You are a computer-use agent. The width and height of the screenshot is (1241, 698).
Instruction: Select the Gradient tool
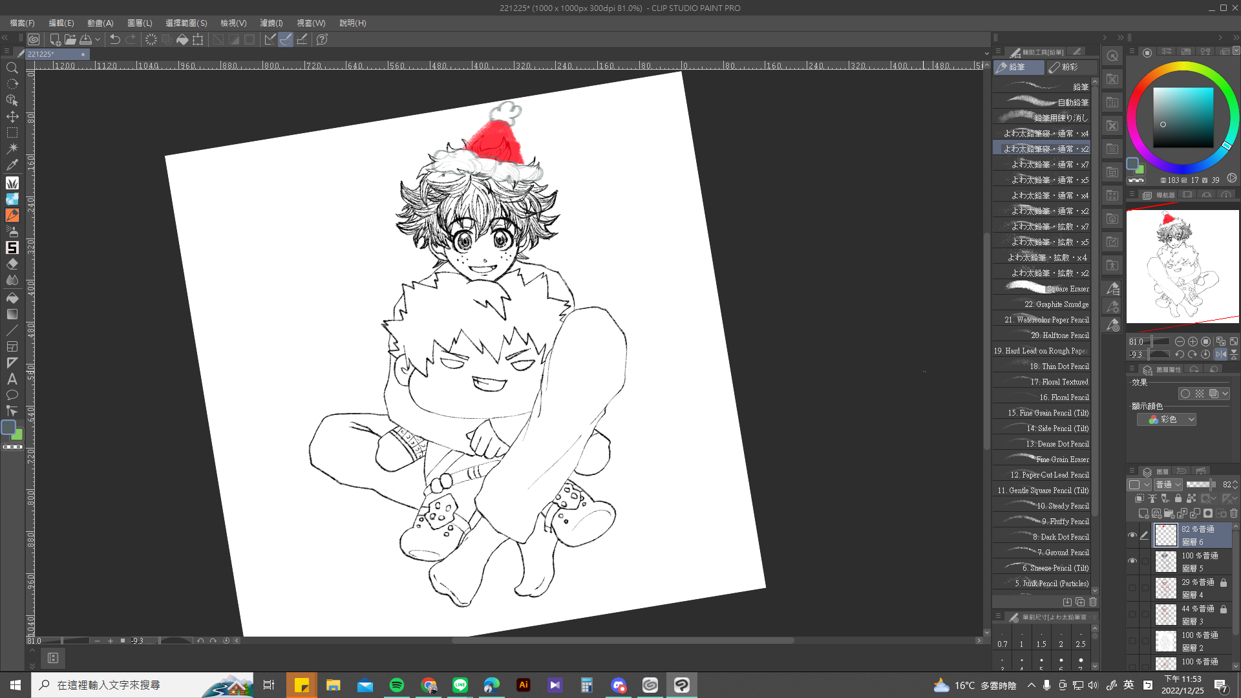12,314
